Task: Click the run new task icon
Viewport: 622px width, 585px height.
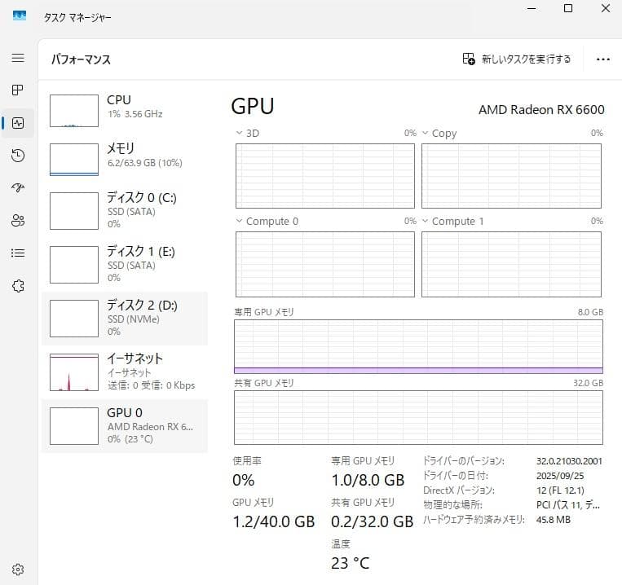Action: click(469, 59)
